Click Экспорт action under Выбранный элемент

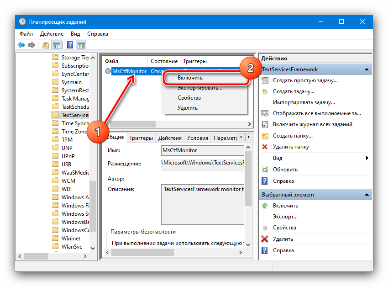pos(285,217)
